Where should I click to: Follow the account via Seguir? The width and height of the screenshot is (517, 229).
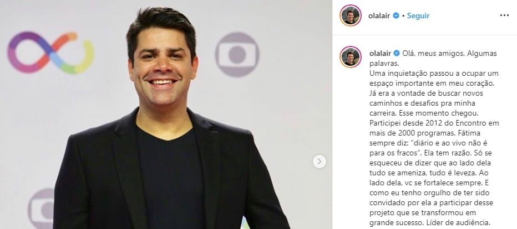[418, 15]
